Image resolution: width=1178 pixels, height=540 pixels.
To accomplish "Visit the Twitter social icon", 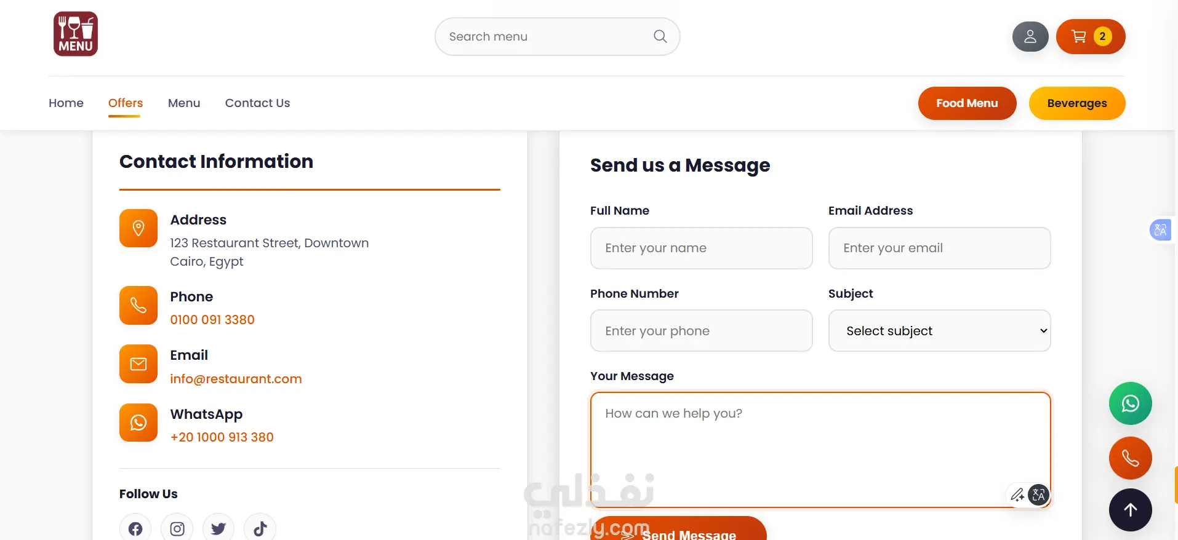I will [218, 528].
